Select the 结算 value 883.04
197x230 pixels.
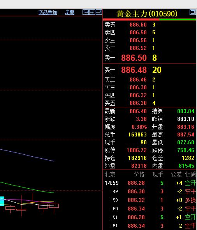[x=186, y=111]
